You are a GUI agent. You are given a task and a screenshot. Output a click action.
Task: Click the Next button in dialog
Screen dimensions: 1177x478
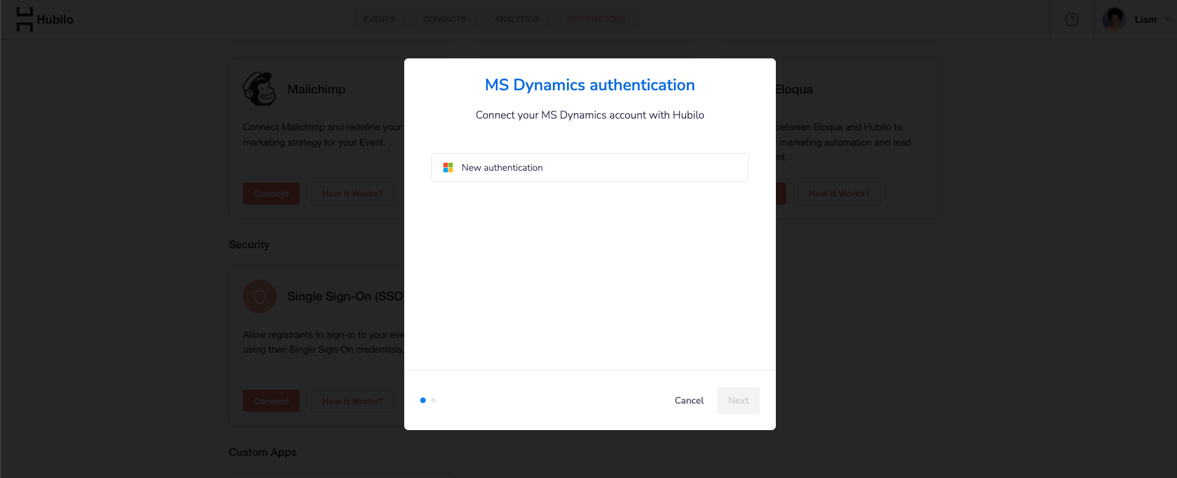738,401
